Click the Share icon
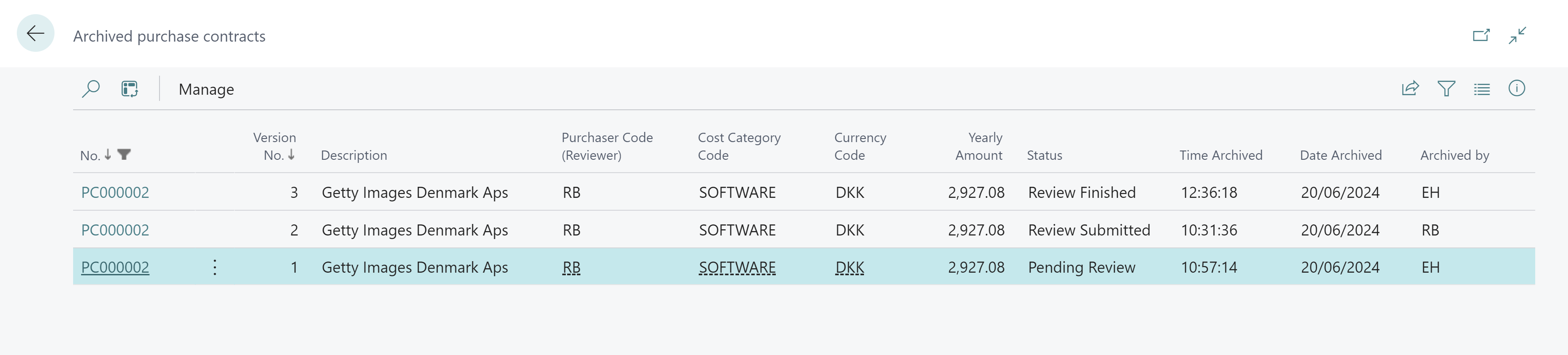The image size is (1568, 355). (x=1410, y=89)
